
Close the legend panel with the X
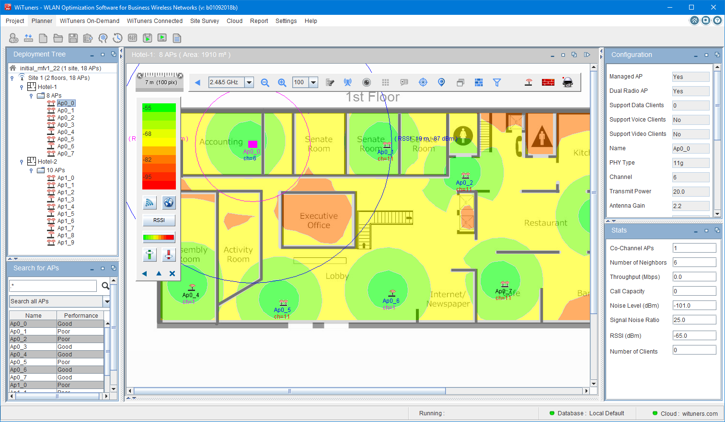click(172, 274)
